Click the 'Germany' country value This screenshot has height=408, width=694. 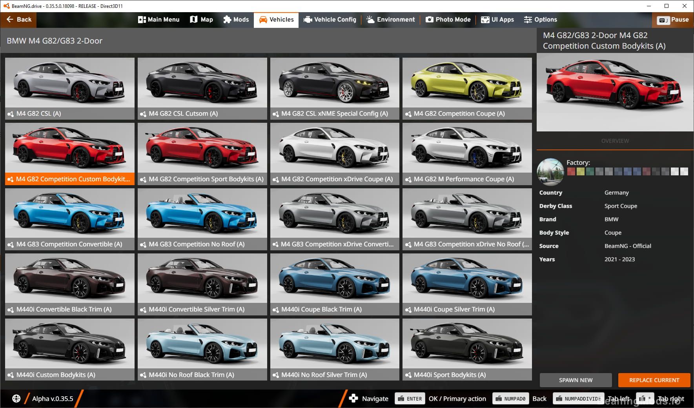click(x=616, y=193)
